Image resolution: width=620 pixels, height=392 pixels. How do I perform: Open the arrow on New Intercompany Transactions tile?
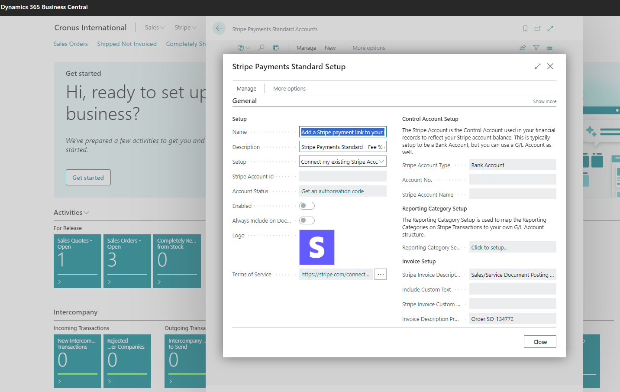tap(60, 382)
